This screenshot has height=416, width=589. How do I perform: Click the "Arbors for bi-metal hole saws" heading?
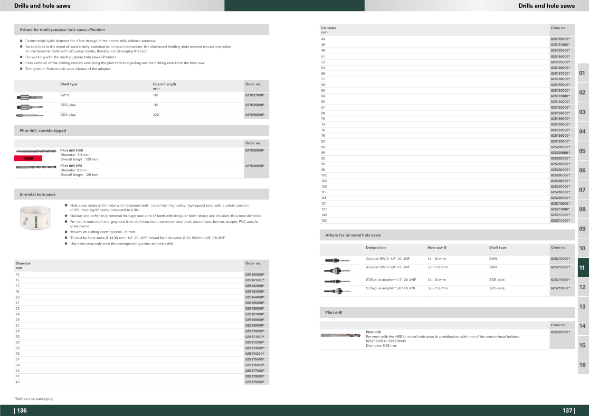pos(353,235)
